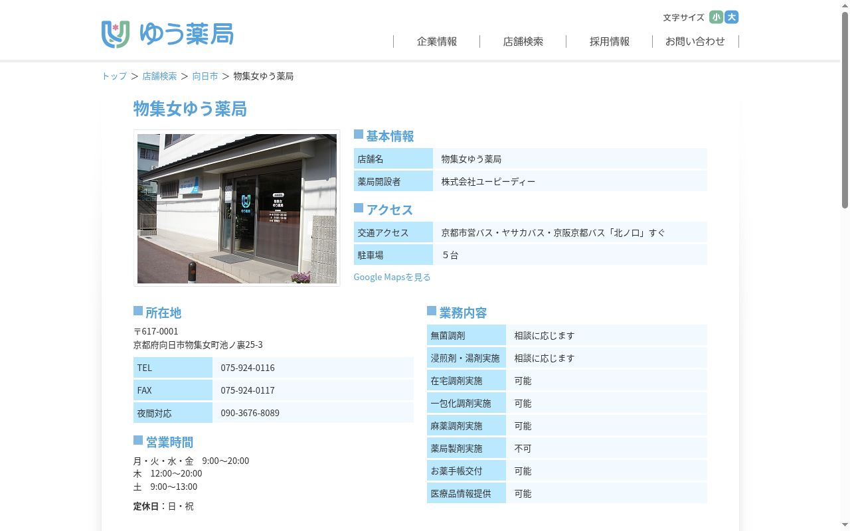Screen dimensions: 850x531
Task: Open the お問い合わせ menu
Action: point(695,41)
